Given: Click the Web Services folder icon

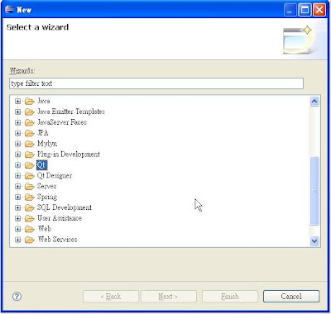Looking at the screenshot, I should pyautogui.click(x=29, y=240).
